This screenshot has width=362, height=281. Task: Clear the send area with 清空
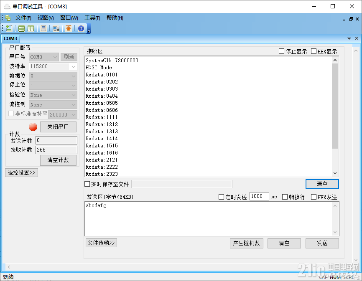click(284, 243)
